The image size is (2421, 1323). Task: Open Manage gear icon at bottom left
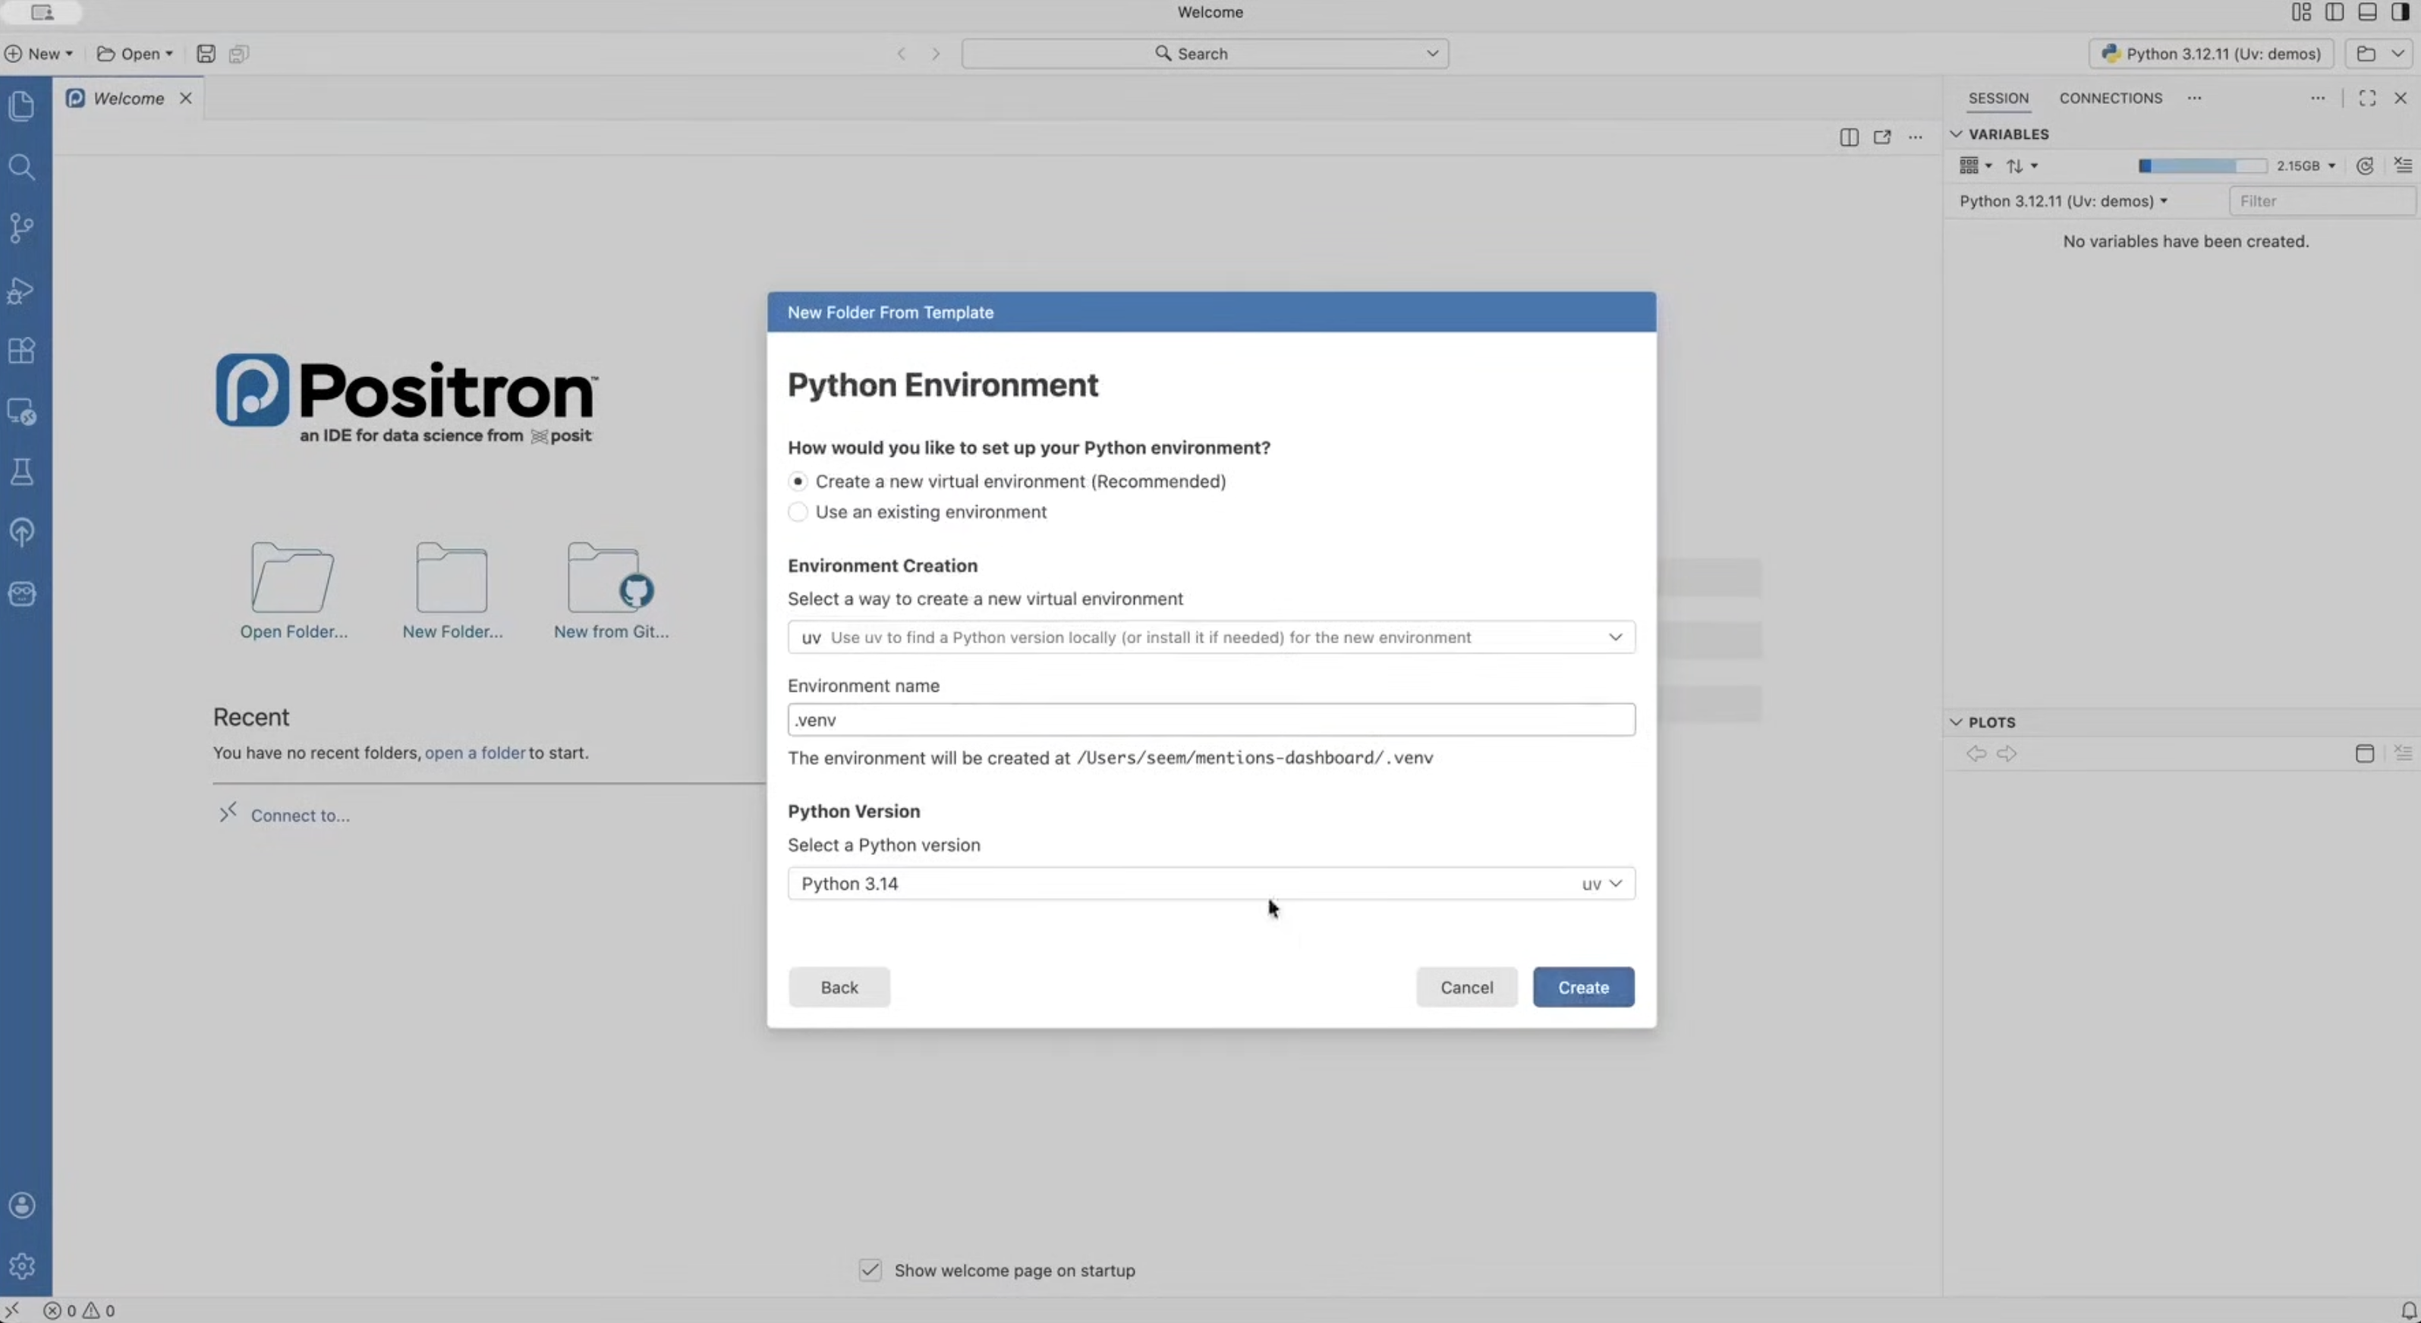pyautogui.click(x=21, y=1265)
